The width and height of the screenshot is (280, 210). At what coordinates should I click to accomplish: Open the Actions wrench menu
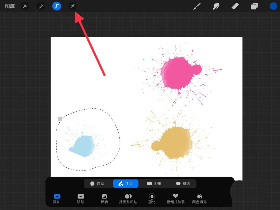pos(25,6)
